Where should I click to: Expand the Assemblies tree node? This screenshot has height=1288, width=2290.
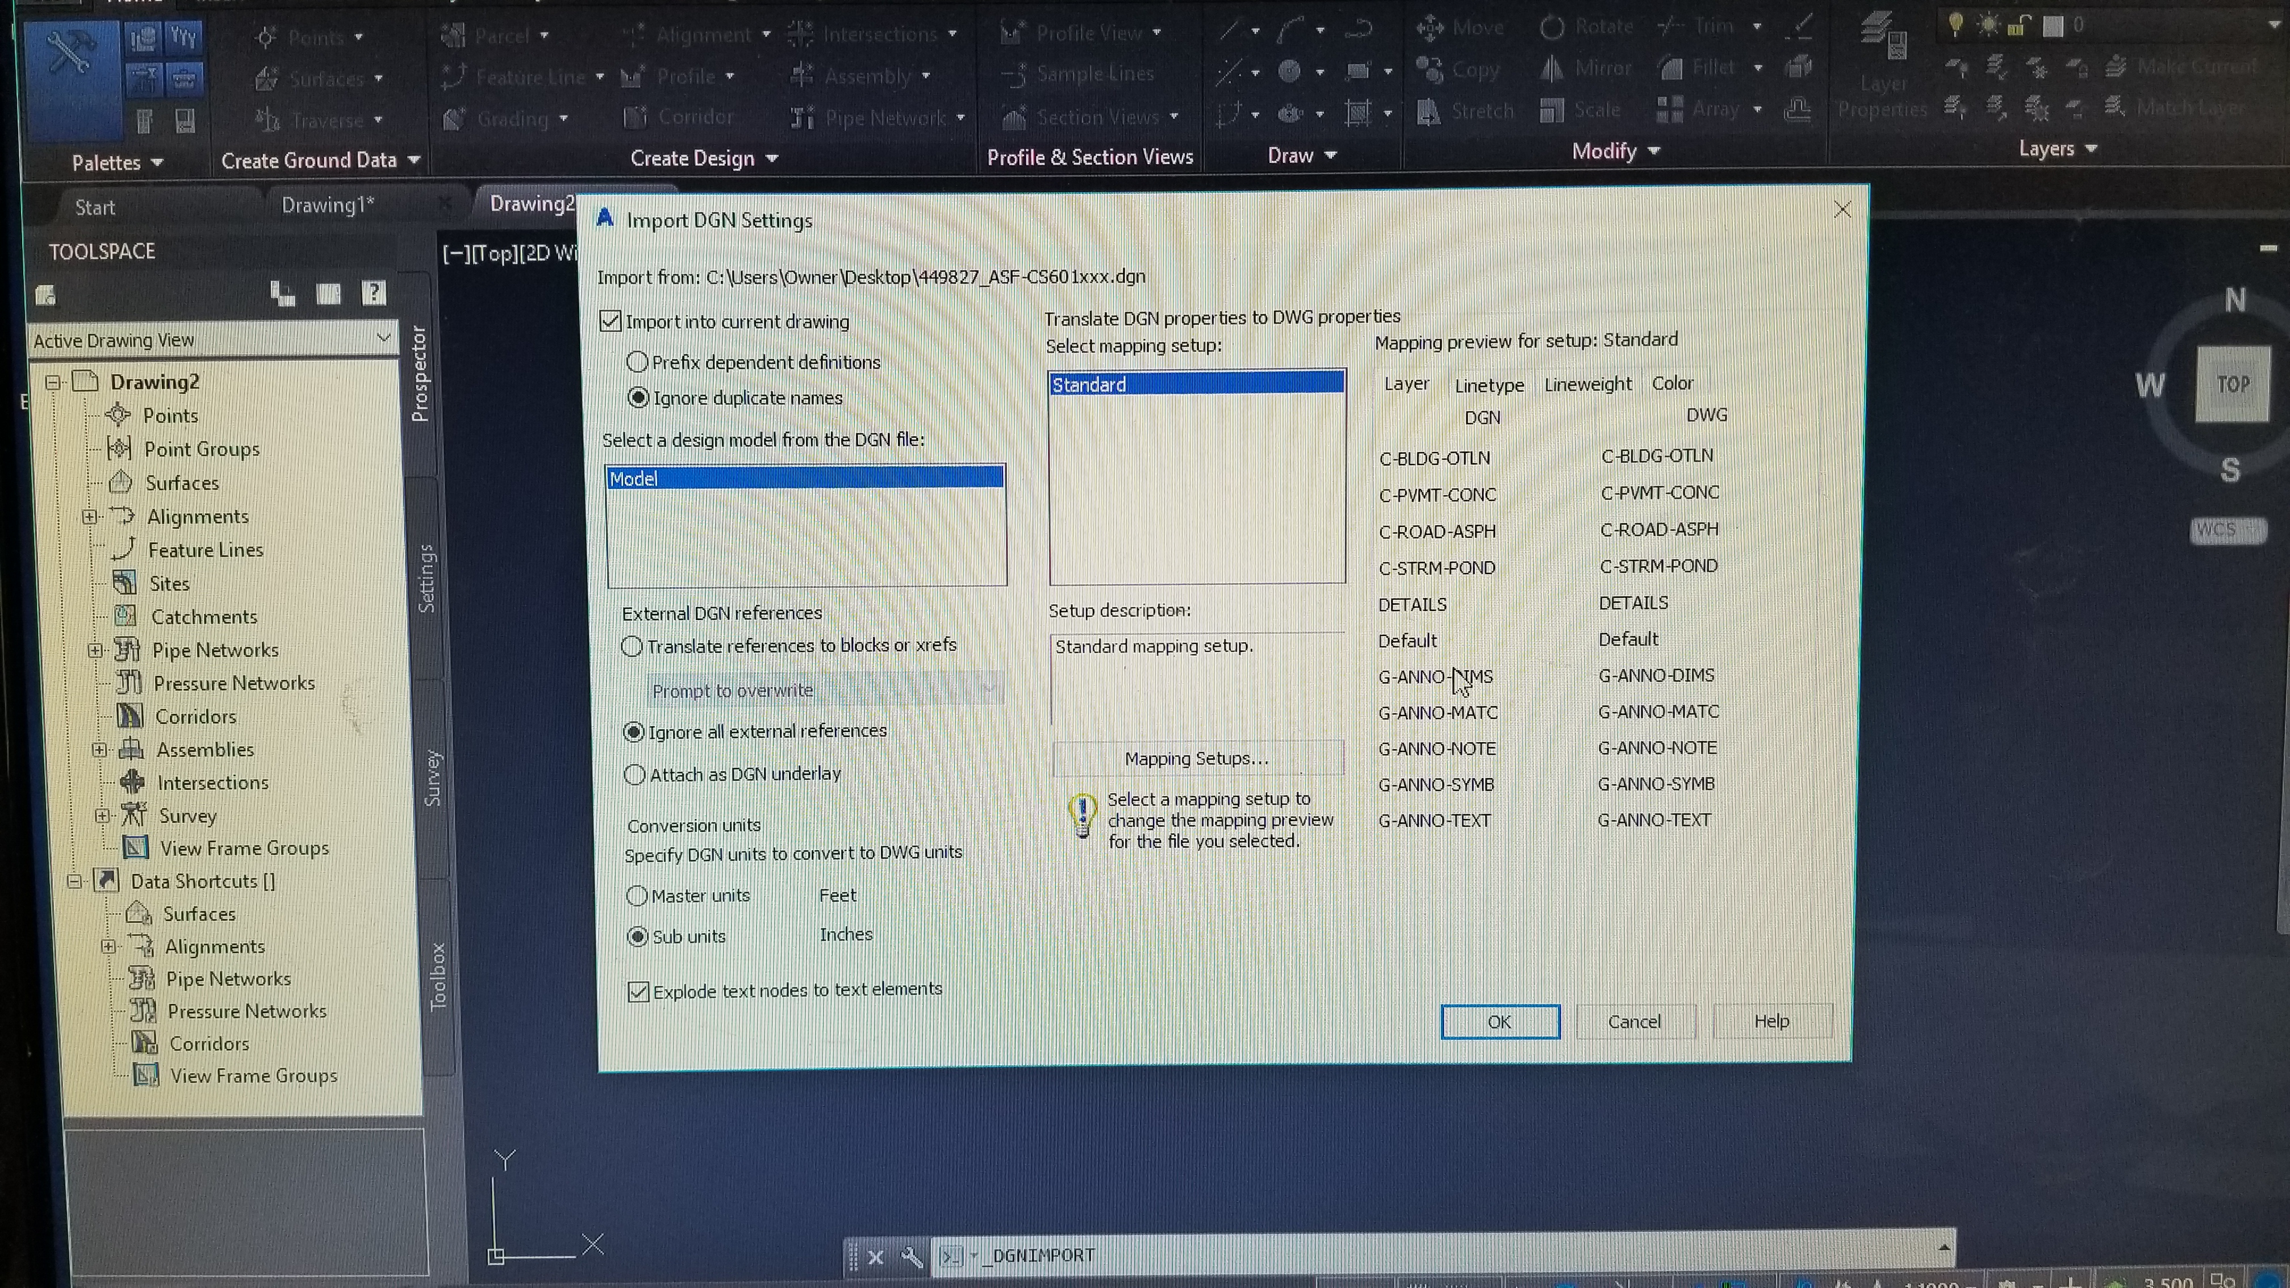tap(99, 750)
